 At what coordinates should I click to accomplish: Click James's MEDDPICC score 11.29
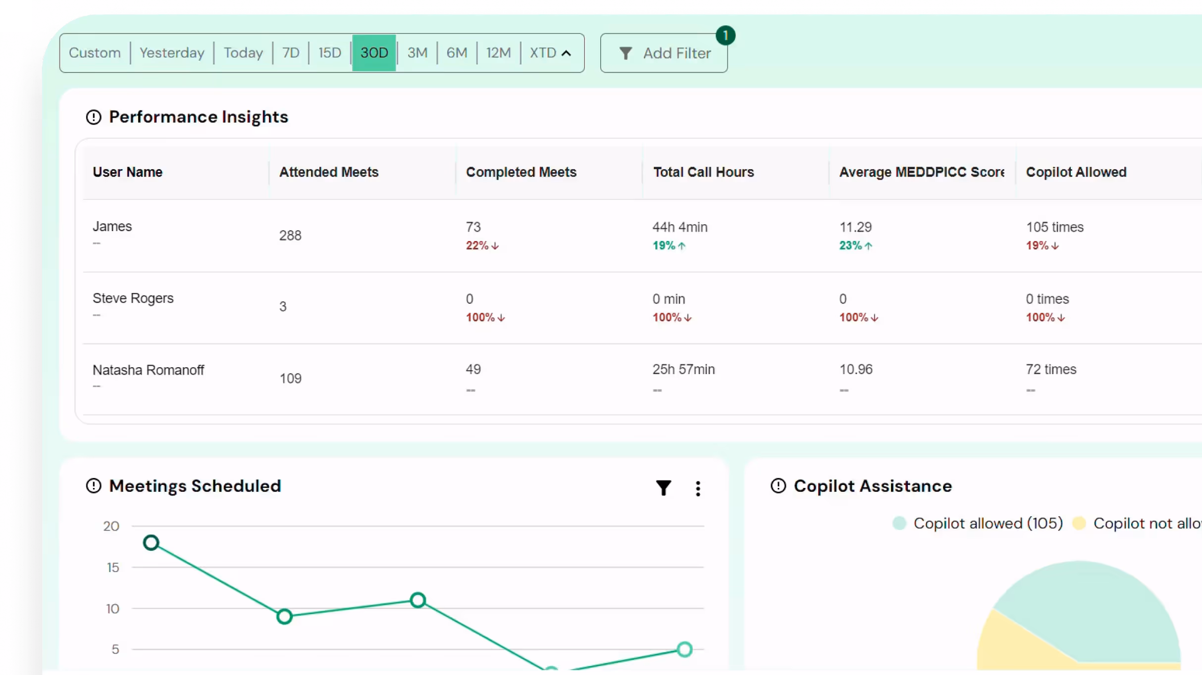pyautogui.click(x=855, y=227)
